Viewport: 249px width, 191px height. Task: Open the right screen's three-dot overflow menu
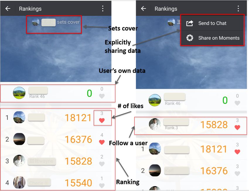[238, 8]
